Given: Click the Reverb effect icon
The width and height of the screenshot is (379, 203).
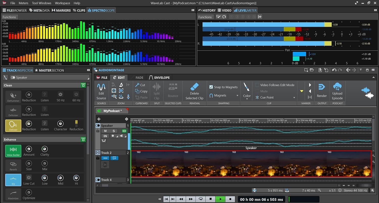Looking at the screenshot, I should click(13, 165).
